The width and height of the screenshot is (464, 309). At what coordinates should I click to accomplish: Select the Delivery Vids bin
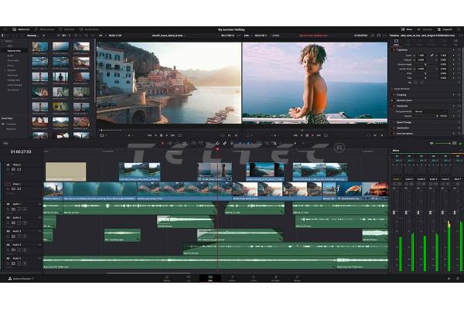(x=15, y=51)
